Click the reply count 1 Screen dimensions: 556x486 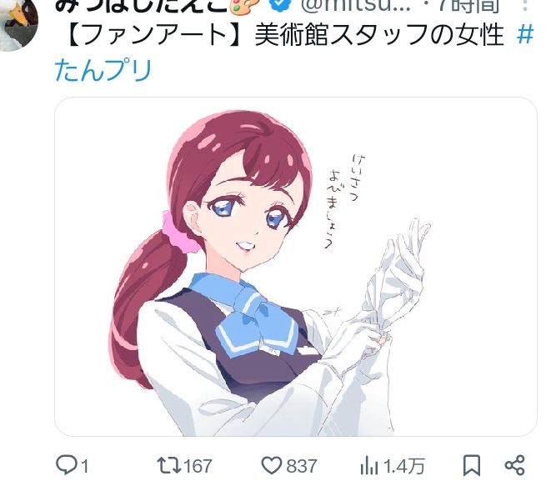tap(84, 466)
